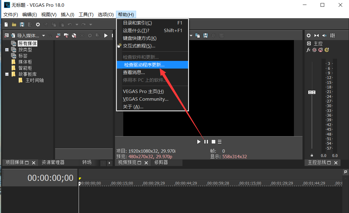Image resolution: width=349 pixels, height=213 pixels.
Task: Open the mixing console faders icon
Action: coord(332,35)
